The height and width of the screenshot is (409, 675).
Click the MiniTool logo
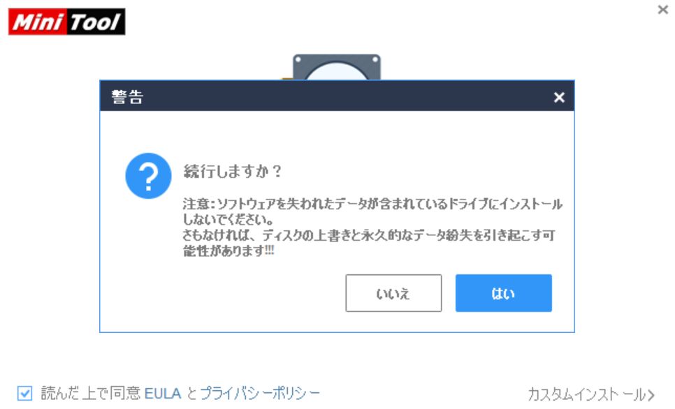(66, 22)
